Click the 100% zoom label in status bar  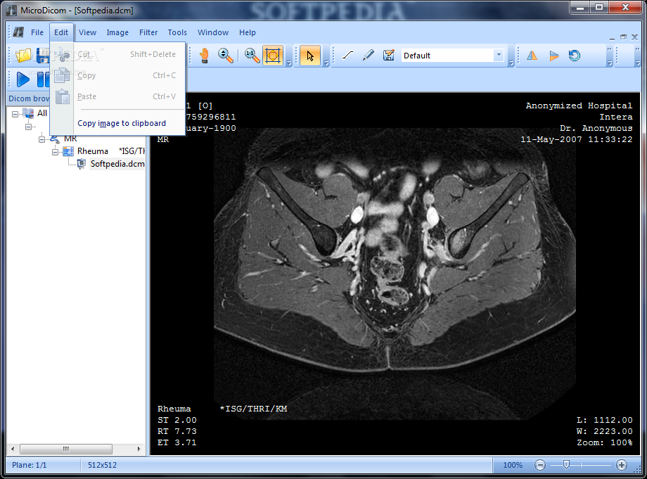point(513,465)
